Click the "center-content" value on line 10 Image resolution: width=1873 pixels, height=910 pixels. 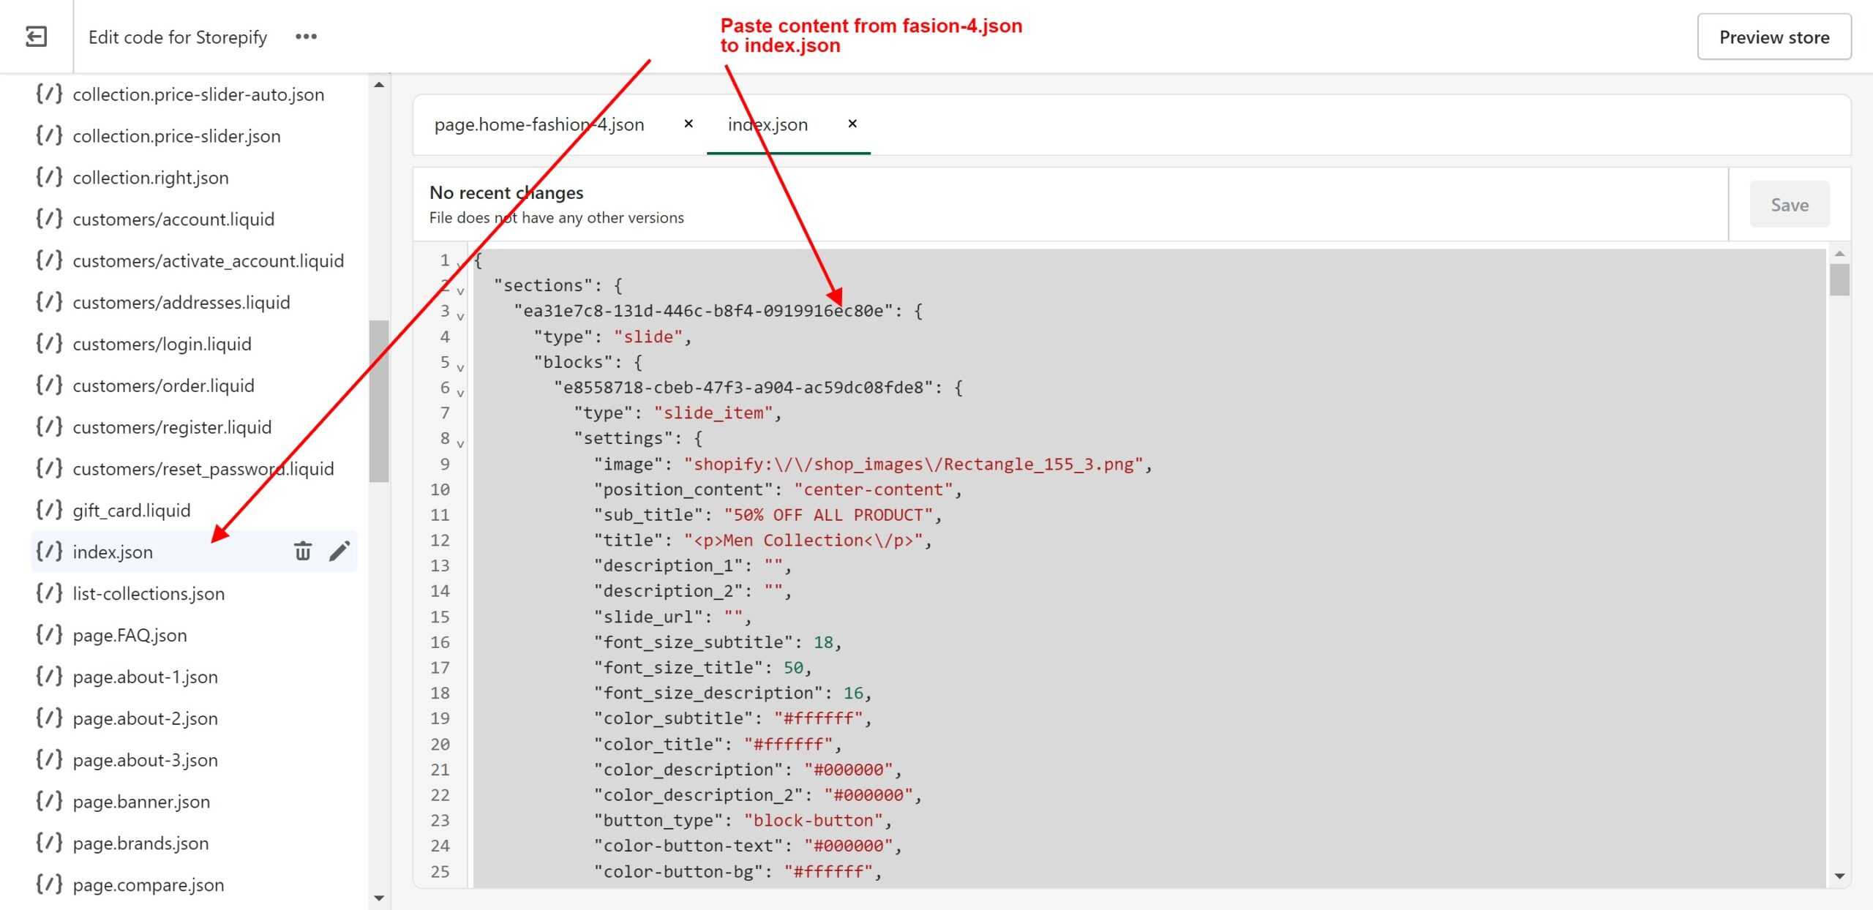click(874, 489)
